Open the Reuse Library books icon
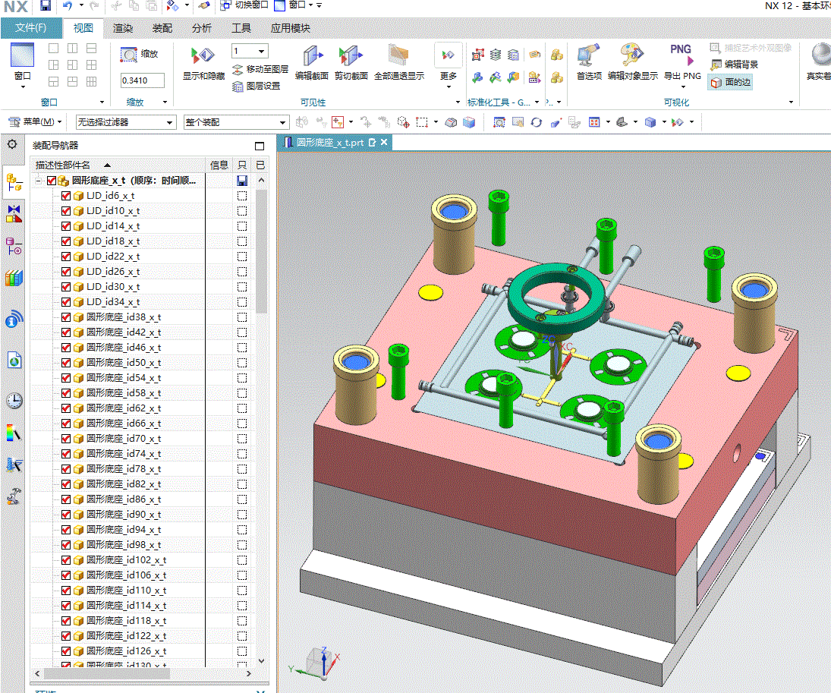831x693 pixels. [14, 278]
